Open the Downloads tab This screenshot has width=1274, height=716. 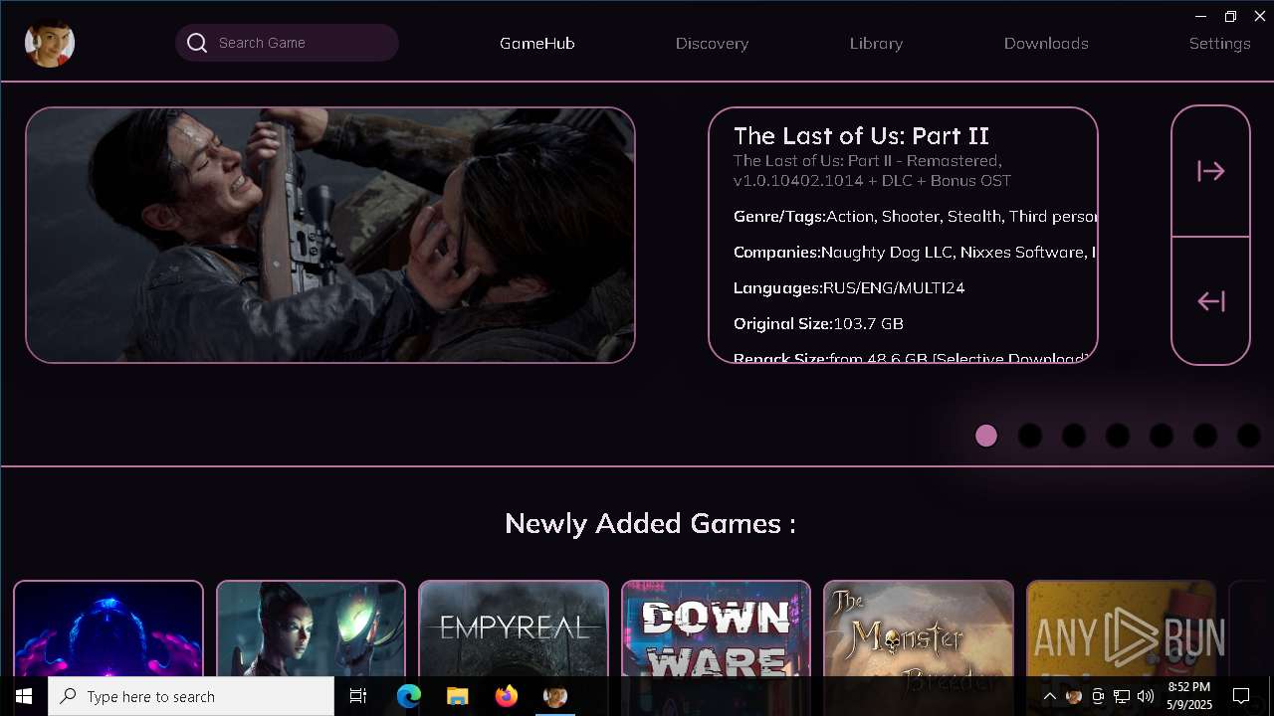pos(1046,43)
